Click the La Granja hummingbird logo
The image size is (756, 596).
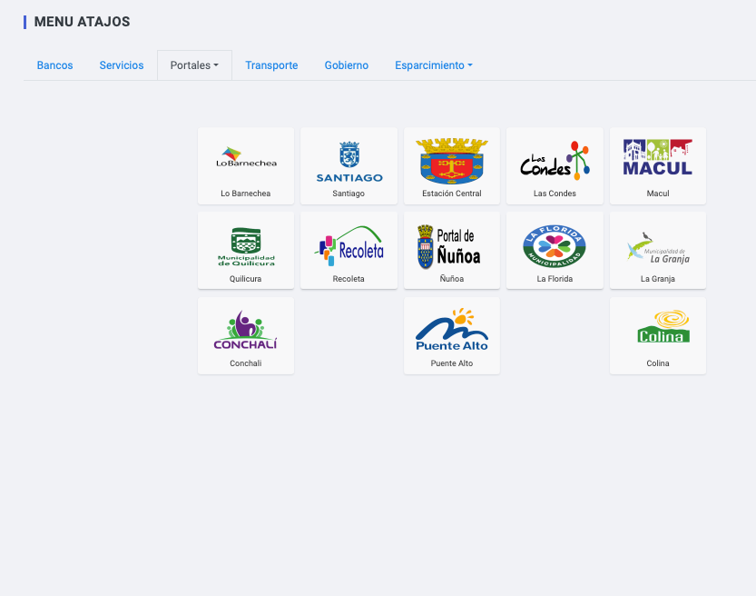(657, 246)
